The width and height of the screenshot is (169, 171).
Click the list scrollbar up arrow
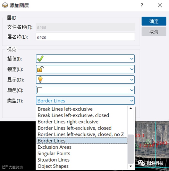[131, 108]
